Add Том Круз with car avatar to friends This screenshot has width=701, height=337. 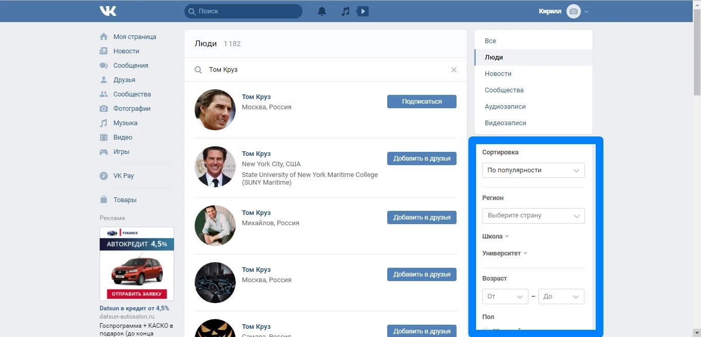point(422,274)
